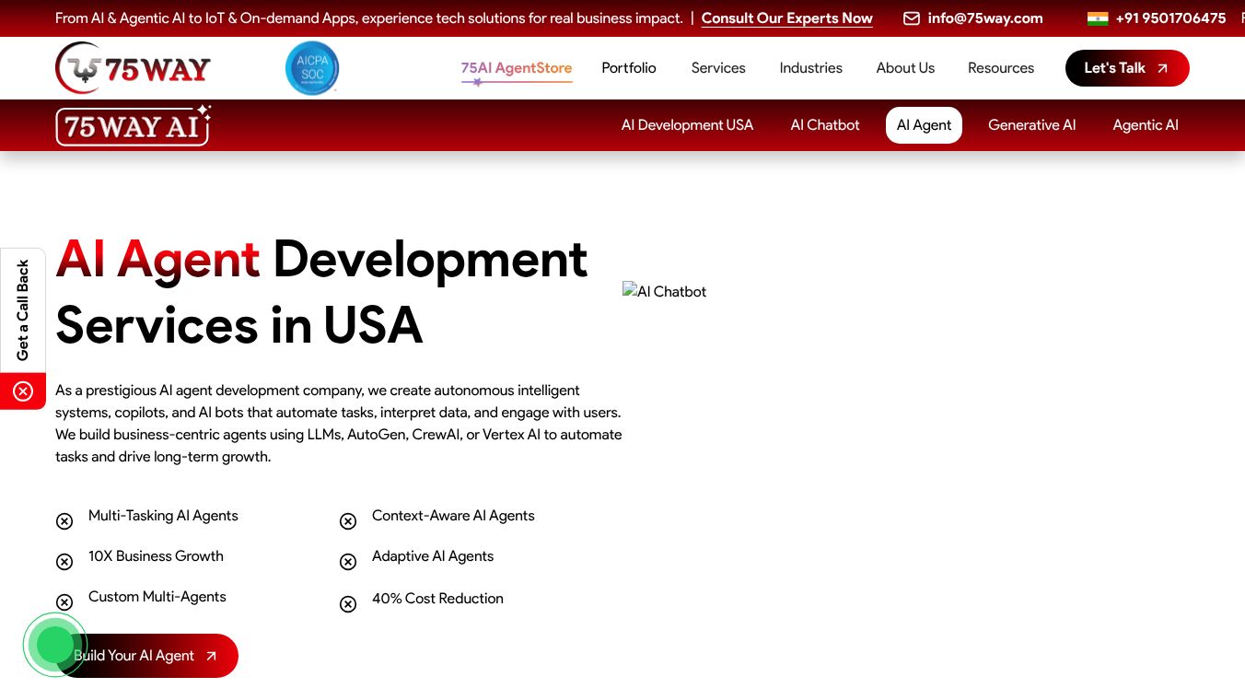The width and height of the screenshot is (1245, 700).
Task: Click the "Adaptive AI Agents" text
Action: (433, 556)
